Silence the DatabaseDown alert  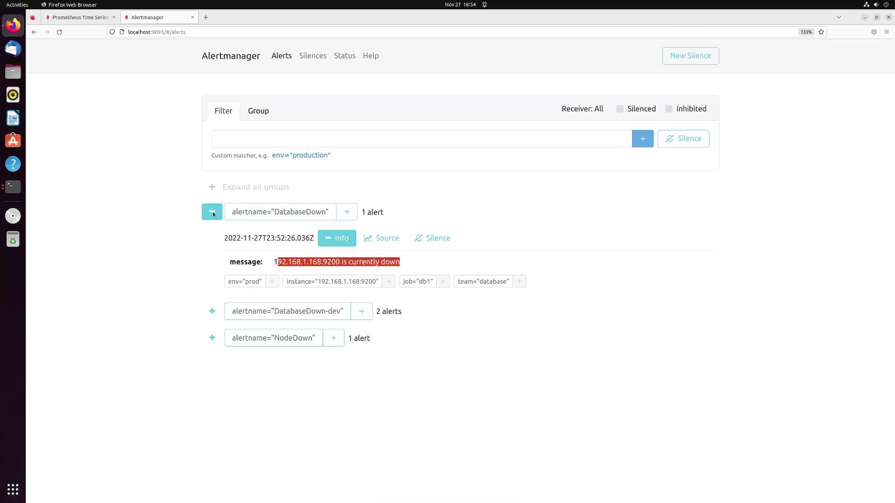pos(432,238)
